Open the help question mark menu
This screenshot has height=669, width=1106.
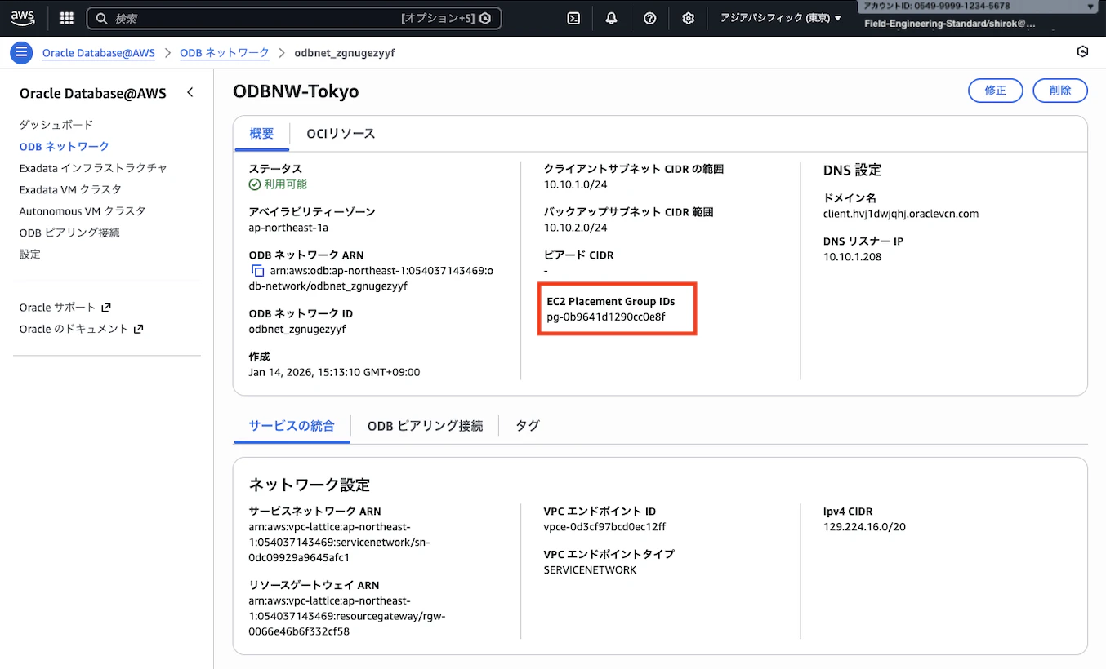[649, 18]
